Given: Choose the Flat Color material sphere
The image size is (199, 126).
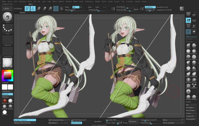Looking at the screenshot, I should [x=5, y=113].
